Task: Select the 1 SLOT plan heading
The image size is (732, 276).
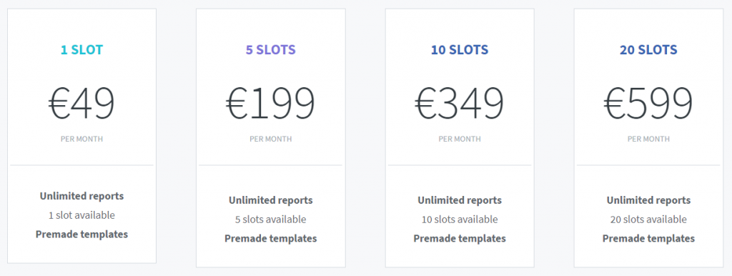Action: tap(81, 49)
